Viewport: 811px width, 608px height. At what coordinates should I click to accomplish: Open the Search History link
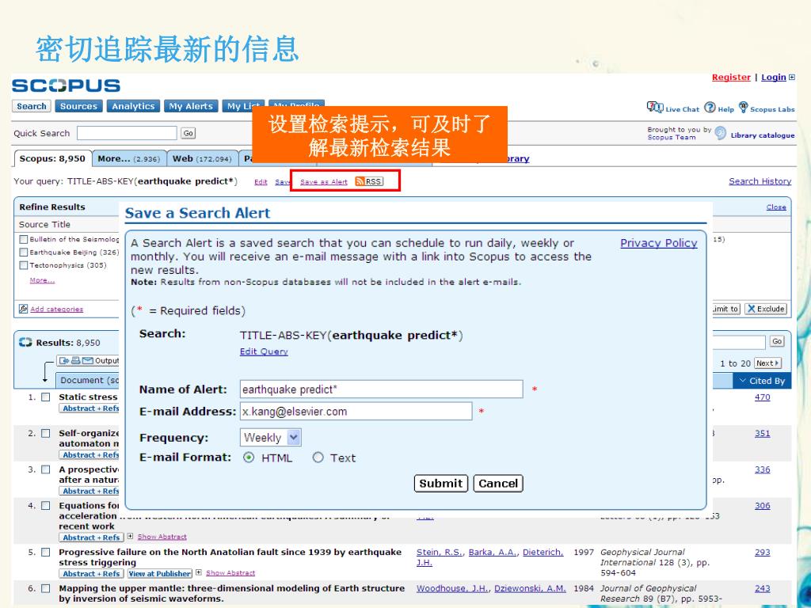pyautogui.click(x=760, y=181)
